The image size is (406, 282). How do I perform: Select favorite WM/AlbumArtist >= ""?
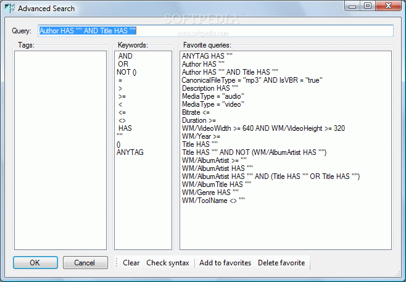[214, 160]
